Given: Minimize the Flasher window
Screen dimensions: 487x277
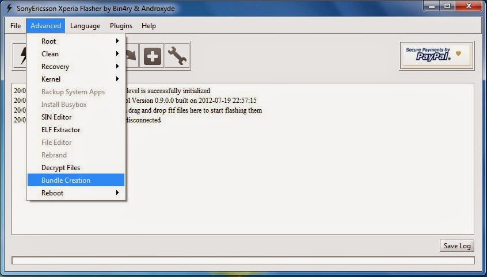Looking at the screenshot, I should [x=432, y=6].
